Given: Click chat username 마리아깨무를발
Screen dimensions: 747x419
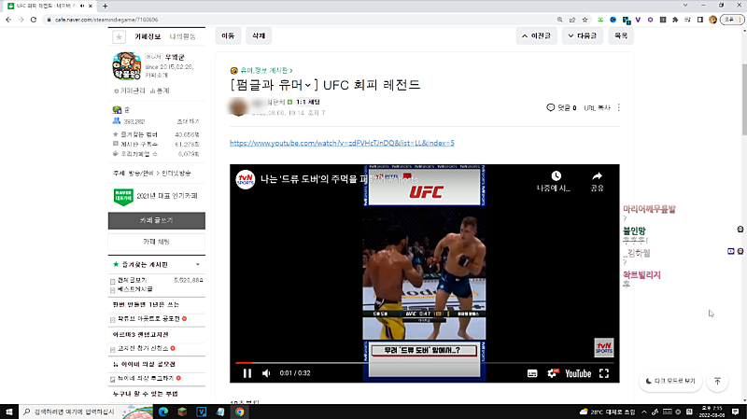Looking at the screenshot, I should tap(649, 209).
